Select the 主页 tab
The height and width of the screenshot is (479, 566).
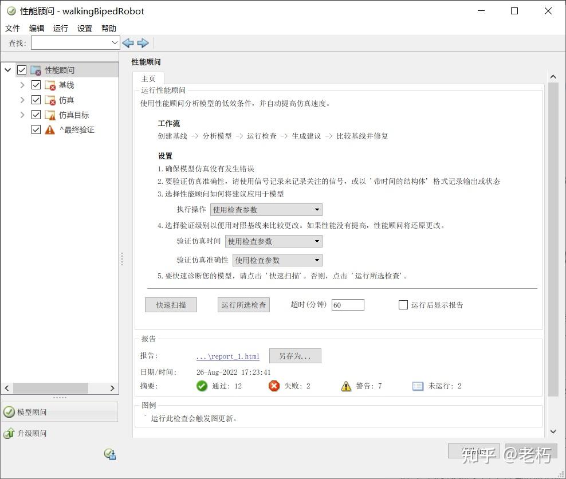coord(148,78)
